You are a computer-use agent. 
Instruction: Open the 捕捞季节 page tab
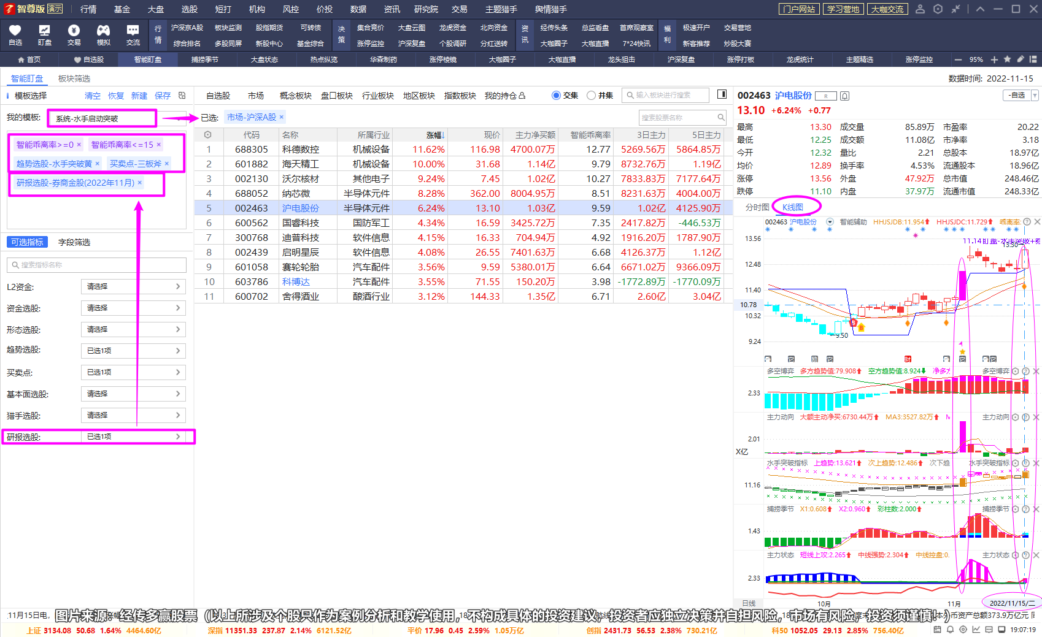pos(205,59)
